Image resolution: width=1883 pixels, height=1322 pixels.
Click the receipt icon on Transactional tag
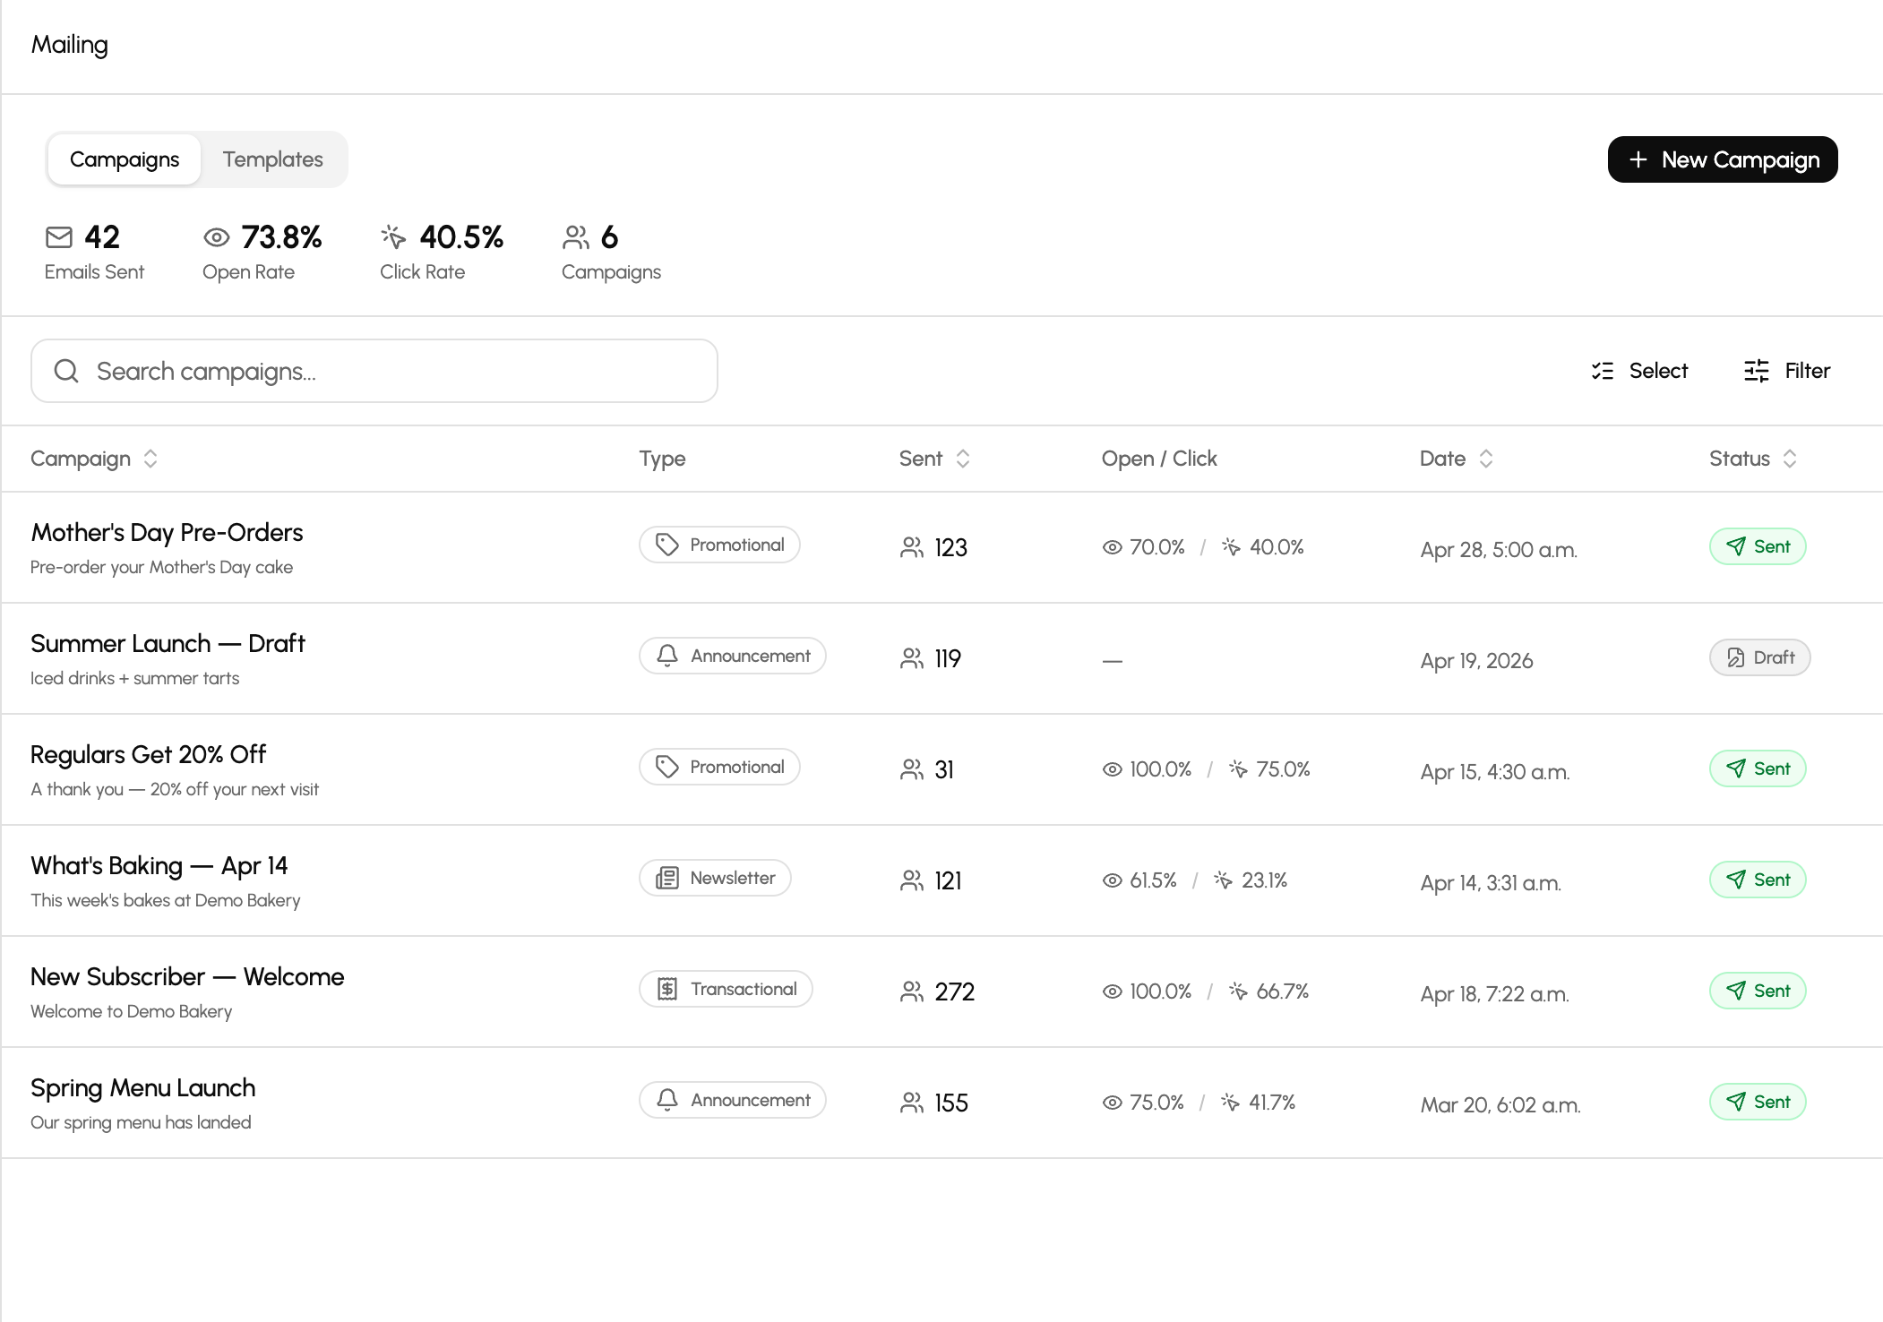pos(667,989)
